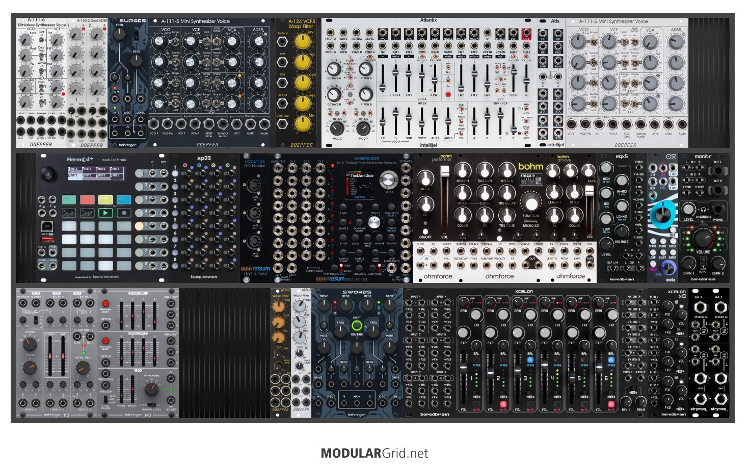Click the yellow Frq. knob on A-124 VCF5
This screenshot has height=464, width=750.
pyautogui.click(x=303, y=62)
